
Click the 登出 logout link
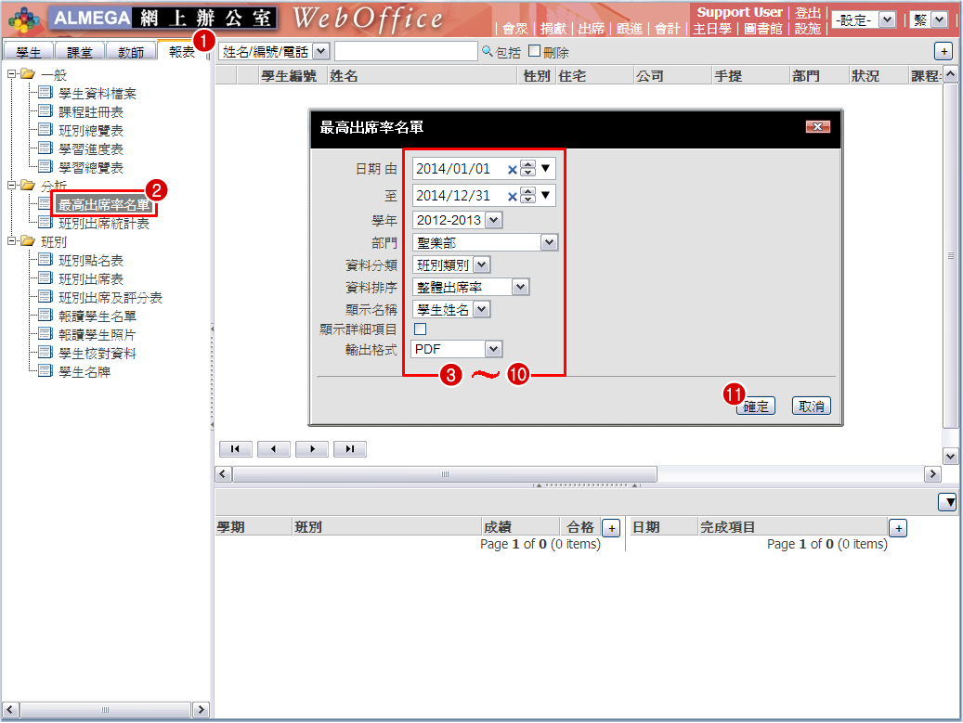pyautogui.click(x=808, y=13)
